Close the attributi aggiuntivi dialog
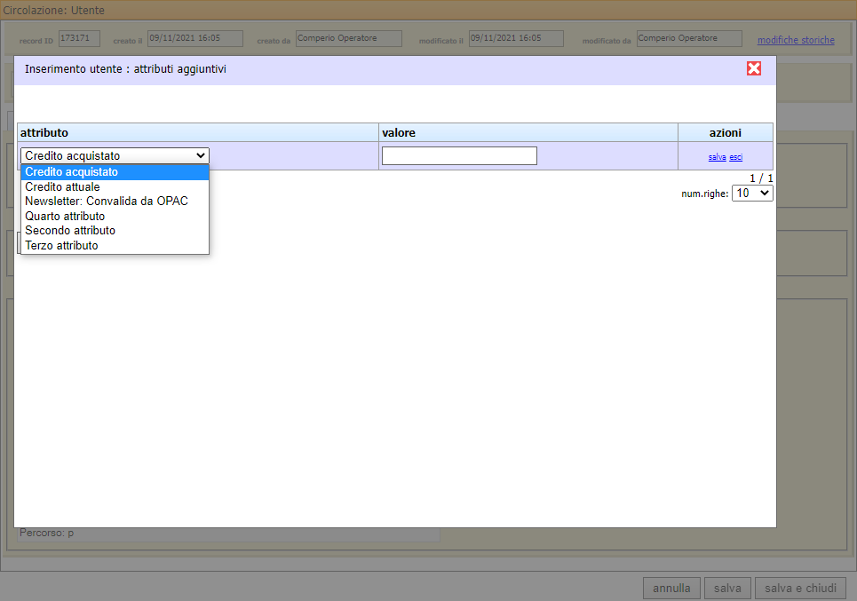Image resolution: width=857 pixels, height=601 pixels. (x=754, y=67)
